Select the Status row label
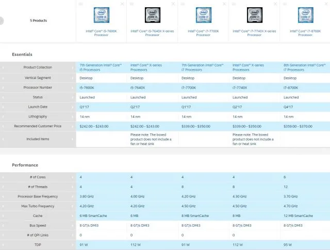This screenshot has height=250, width=330. coord(38,97)
